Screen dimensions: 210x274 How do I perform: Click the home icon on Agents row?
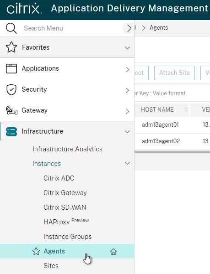(113, 252)
